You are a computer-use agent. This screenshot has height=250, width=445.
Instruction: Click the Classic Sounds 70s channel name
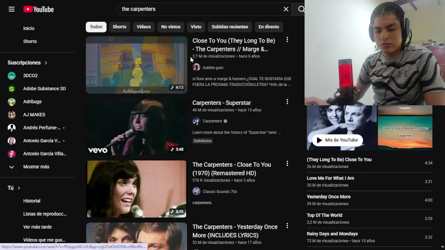coord(220,192)
